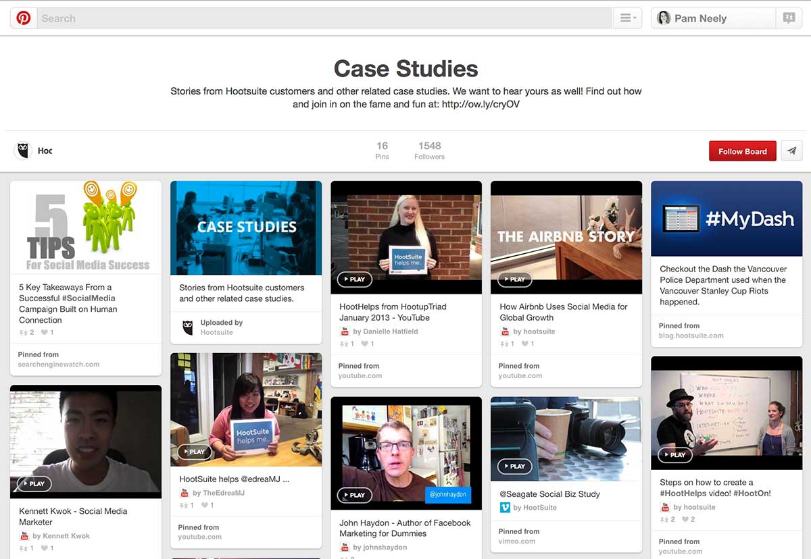Play The Airbnb Story video
Screen dimensions: 811x559
pos(514,279)
